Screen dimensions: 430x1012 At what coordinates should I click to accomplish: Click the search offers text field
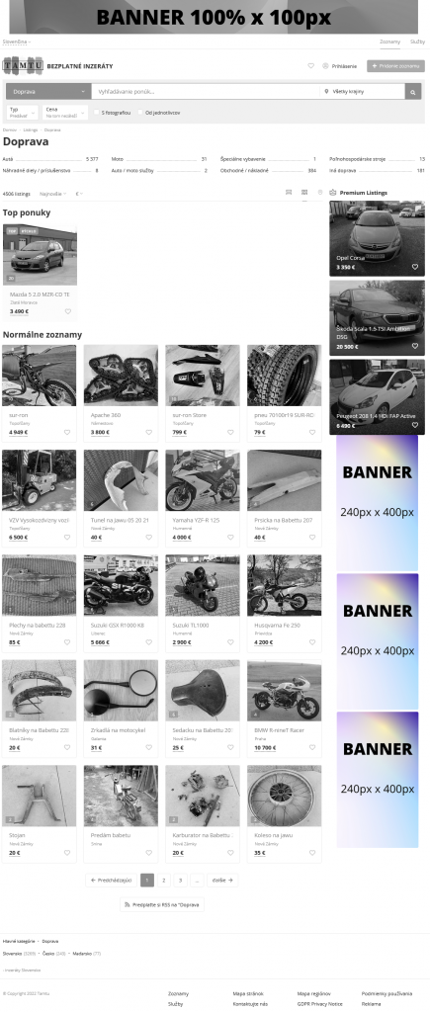(x=206, y=92)
